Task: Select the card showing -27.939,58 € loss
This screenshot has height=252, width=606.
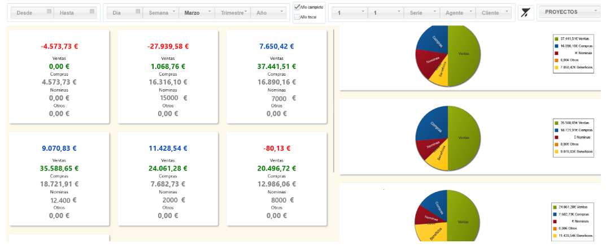Action: point(168,76)
